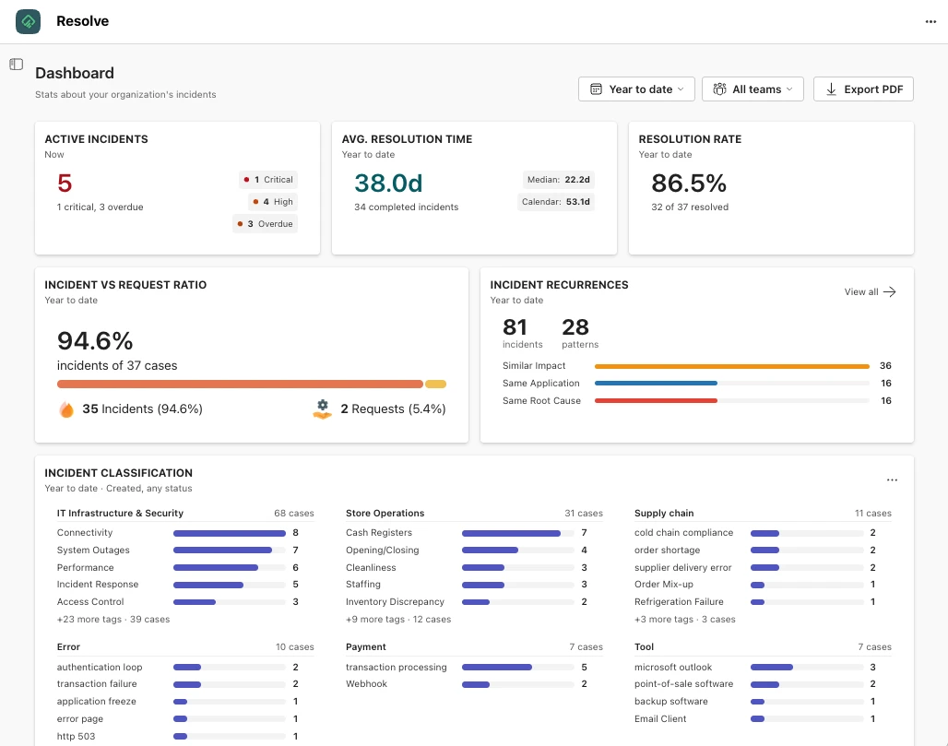Viewport: 948px width, 746px height.
Task: Click the Same Application blue bar
Action: tap(656, 384)
